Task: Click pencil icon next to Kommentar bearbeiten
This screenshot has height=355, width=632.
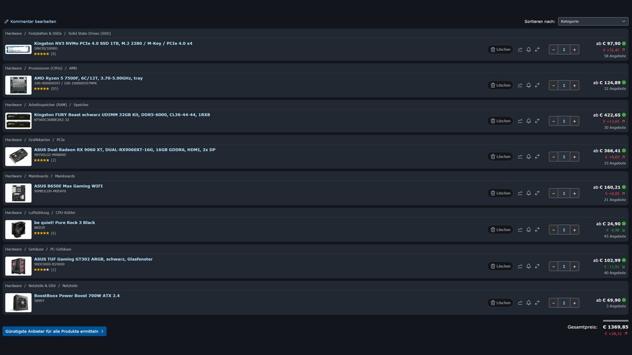Action: click(7, 21)
